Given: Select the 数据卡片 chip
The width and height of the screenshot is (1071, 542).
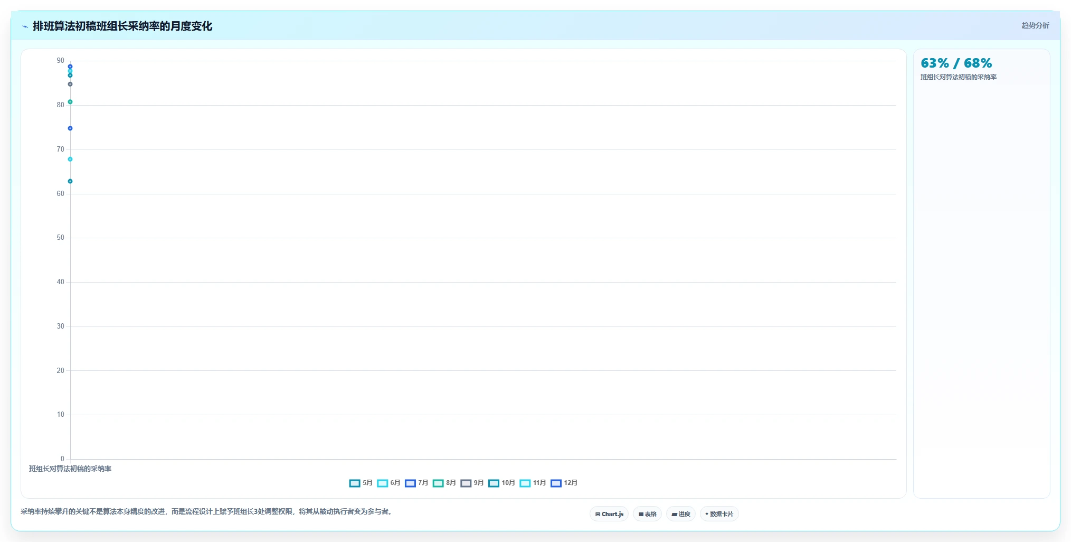Looking at the screenshot, I should 719,514.
